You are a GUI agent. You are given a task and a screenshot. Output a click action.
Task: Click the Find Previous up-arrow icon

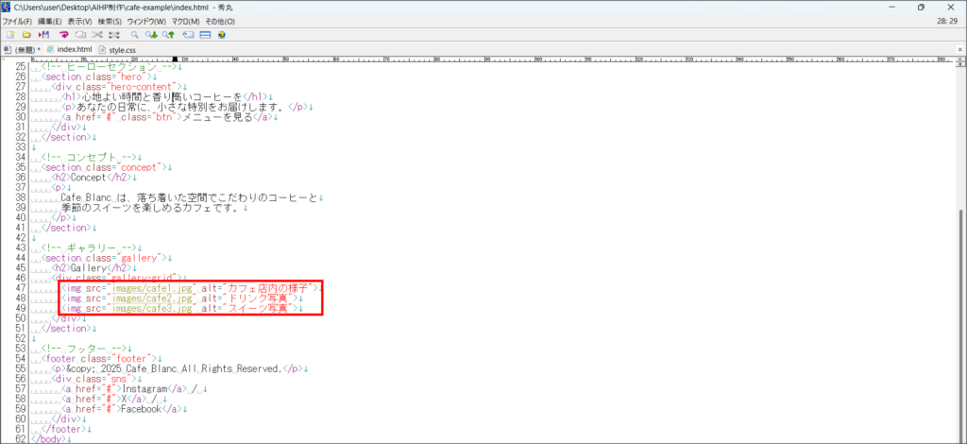pyautogui.click(x=169, y=34)
